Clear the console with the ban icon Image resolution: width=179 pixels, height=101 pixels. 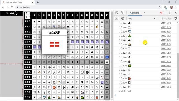click(x=123, y=19)
